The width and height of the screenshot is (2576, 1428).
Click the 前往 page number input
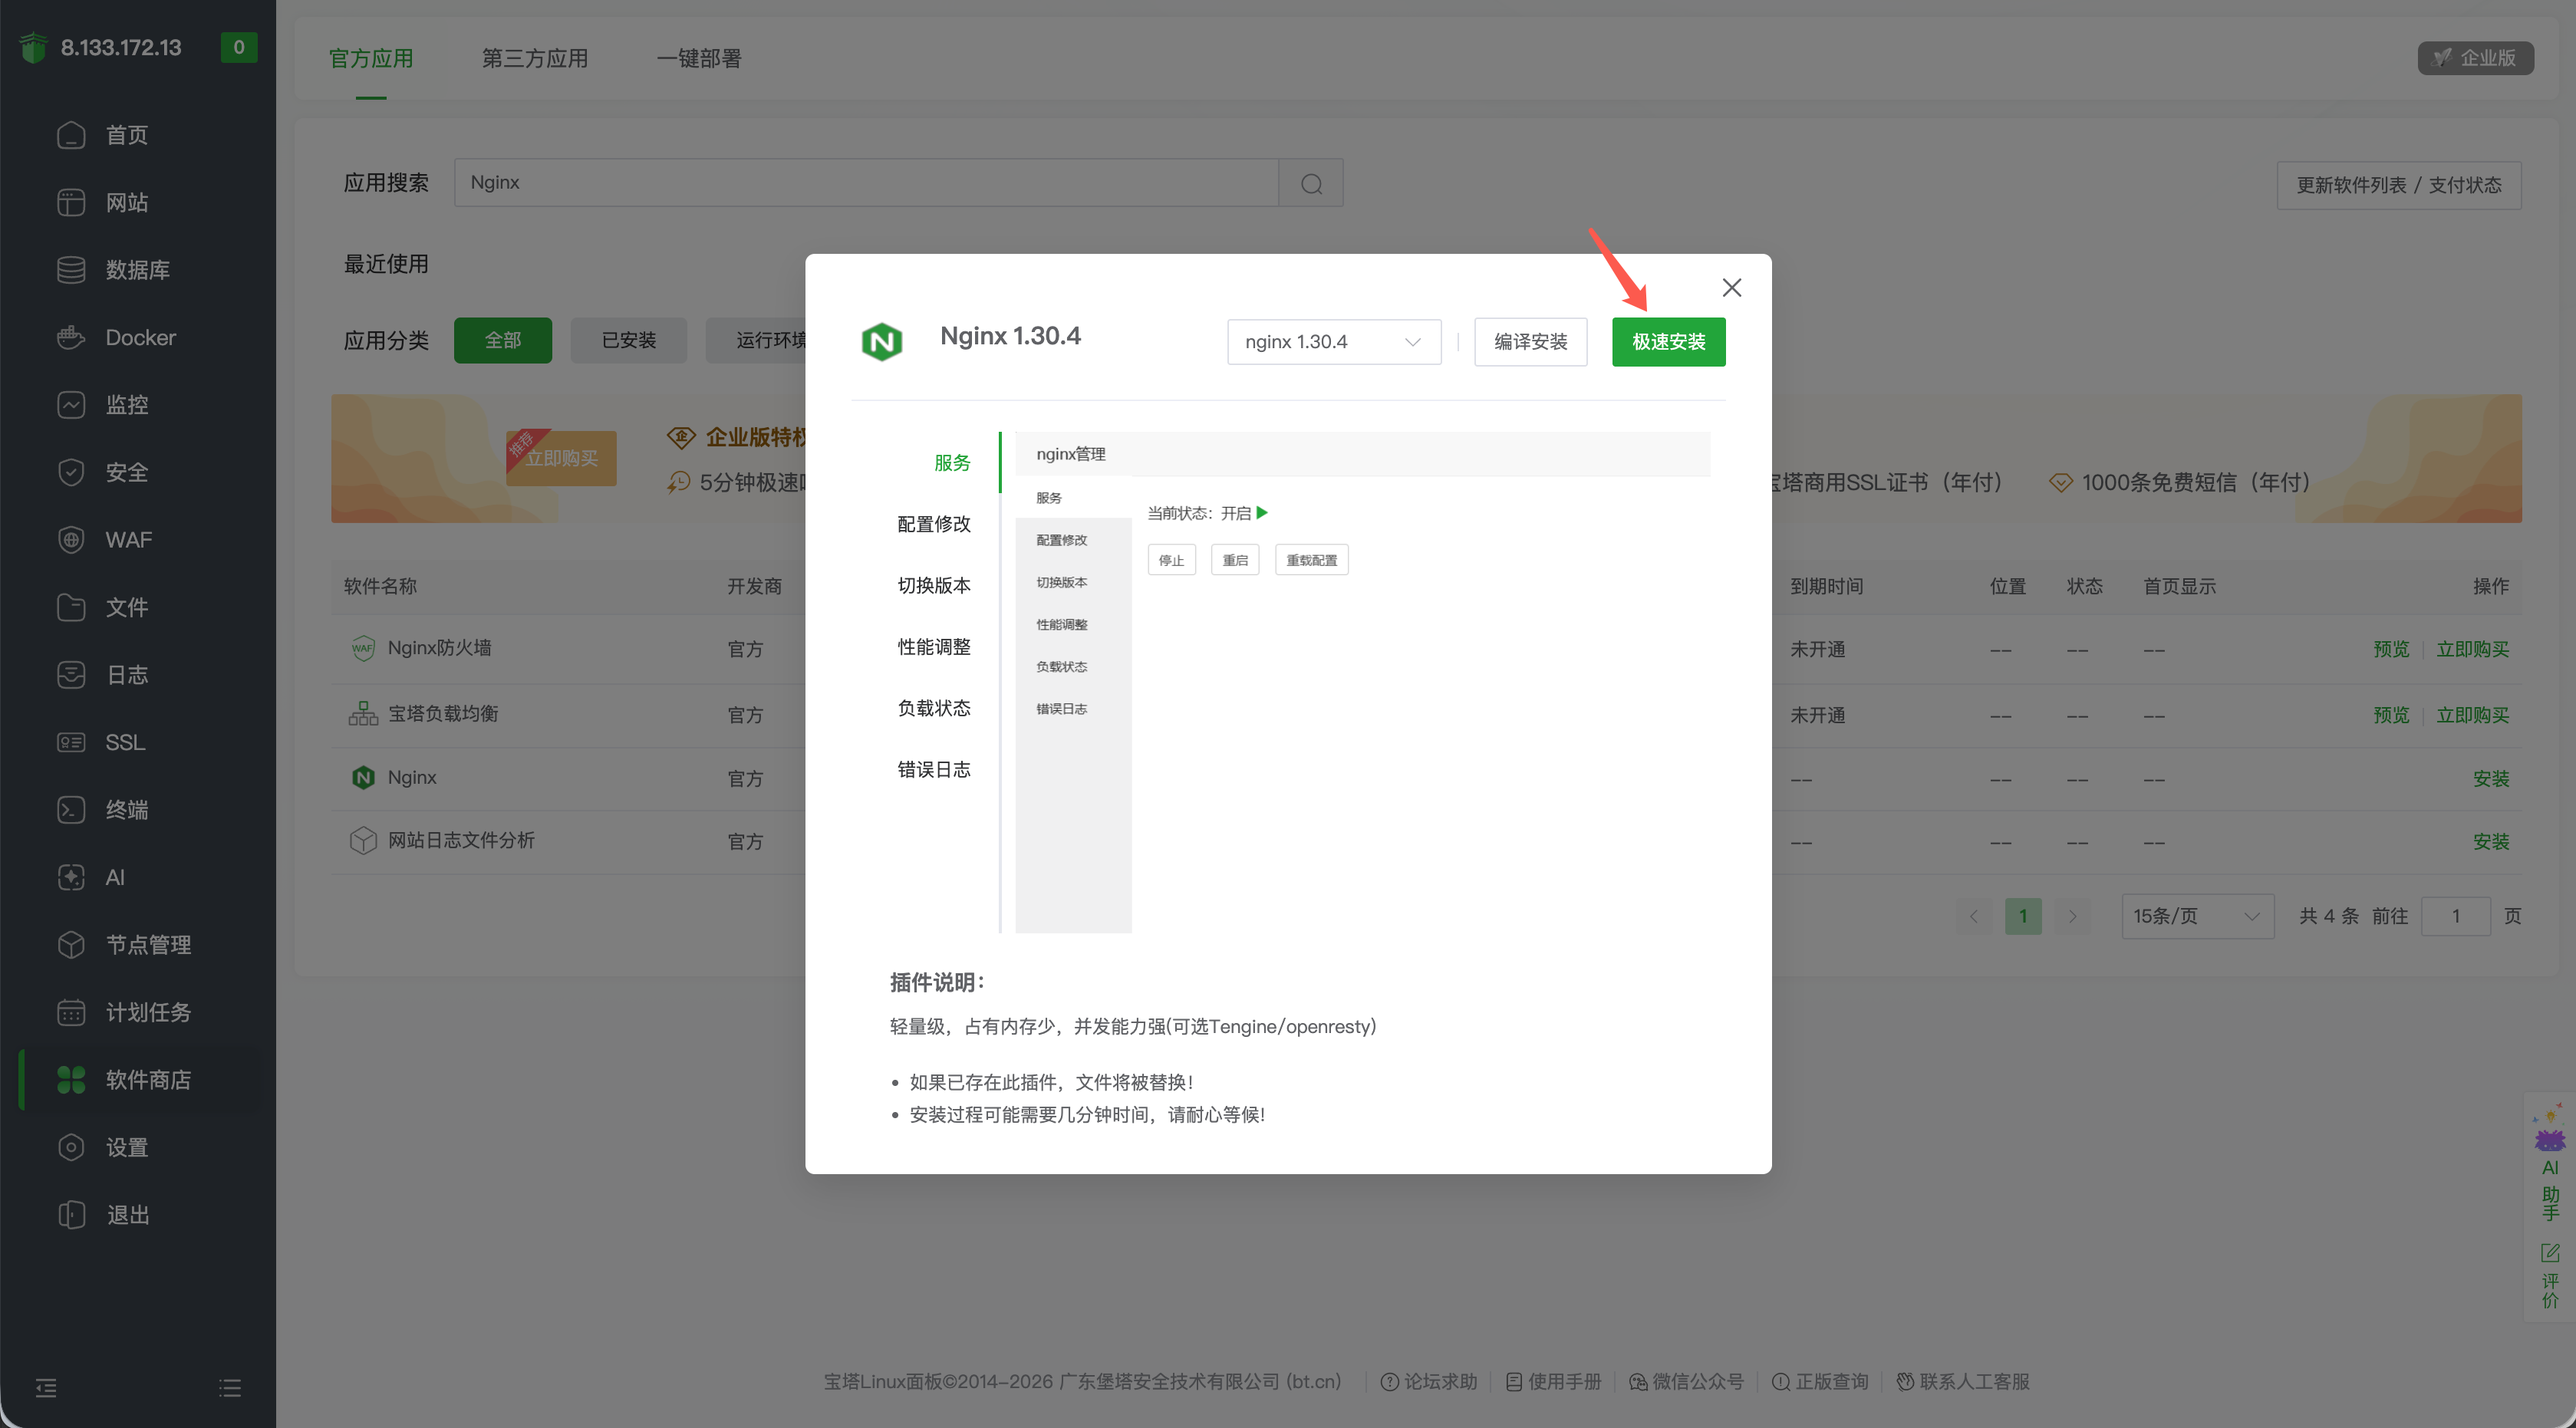(x=2455, y=916)
